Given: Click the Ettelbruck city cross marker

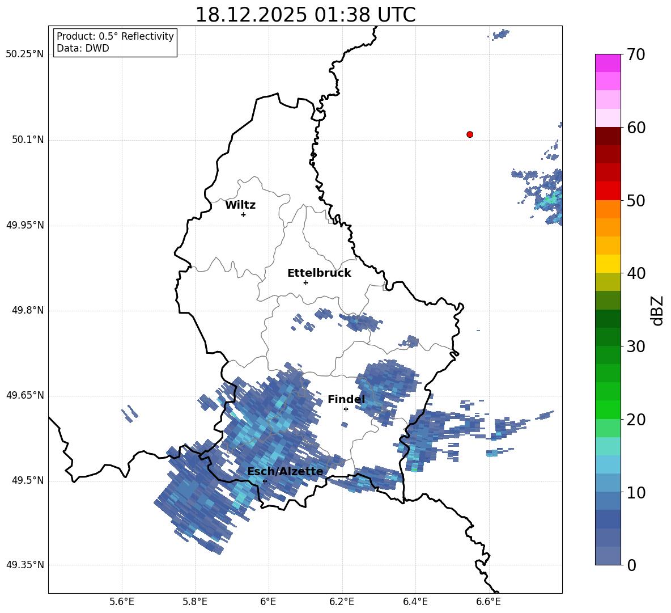Looking at the screenshot, I should (x=305, y=282).
